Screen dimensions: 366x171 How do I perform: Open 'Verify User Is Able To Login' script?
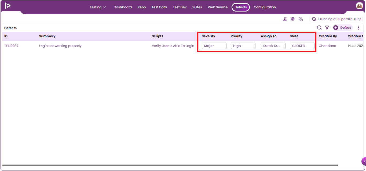[x=173, y=46]
